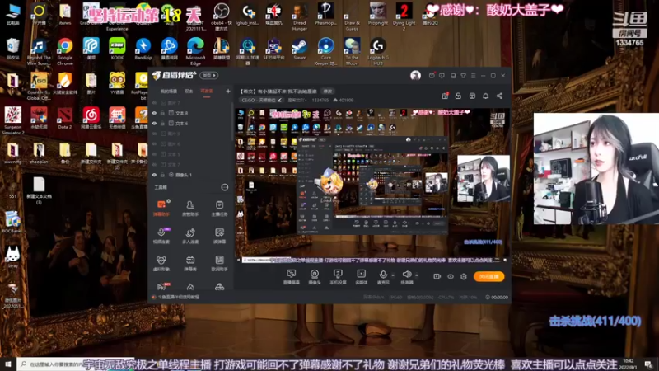The image size is (659, 371).
Task: Open the KOOK desktop shortcut
Action: coord(117,49)
